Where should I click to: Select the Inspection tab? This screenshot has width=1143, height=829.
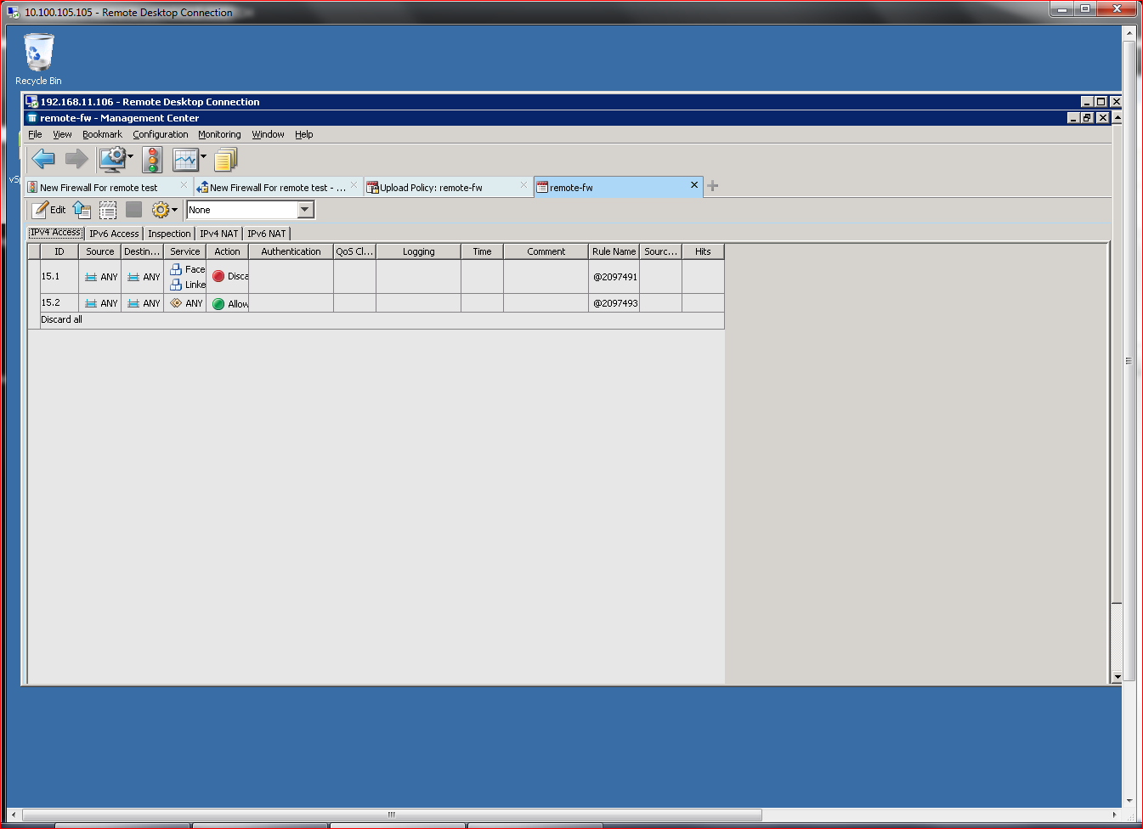click(x=169, y=234)
